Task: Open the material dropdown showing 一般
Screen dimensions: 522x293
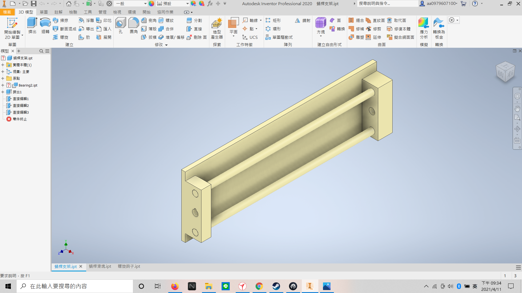Action: coord(131,4)
